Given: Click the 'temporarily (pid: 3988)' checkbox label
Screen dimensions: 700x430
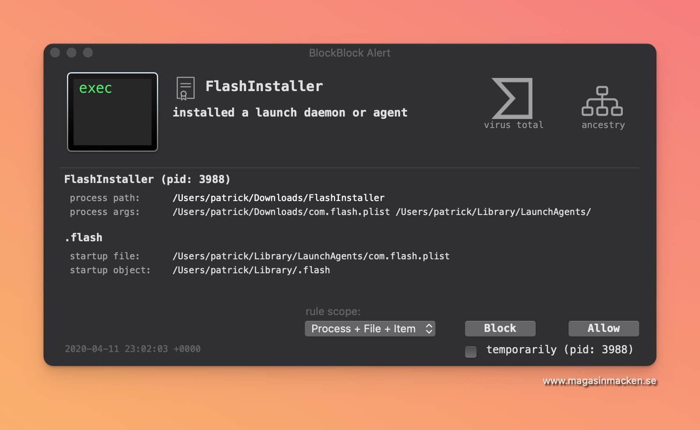Looking at the screenshot, I should pyautogui.click(x=560, y=350).
